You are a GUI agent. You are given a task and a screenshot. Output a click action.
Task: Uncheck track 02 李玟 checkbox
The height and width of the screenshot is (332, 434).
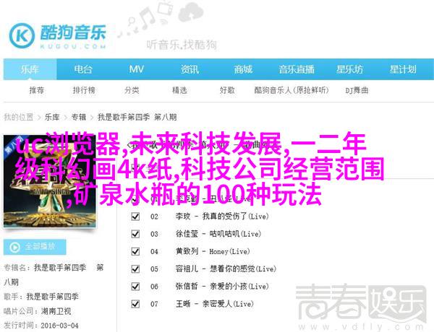pos(135,217)
